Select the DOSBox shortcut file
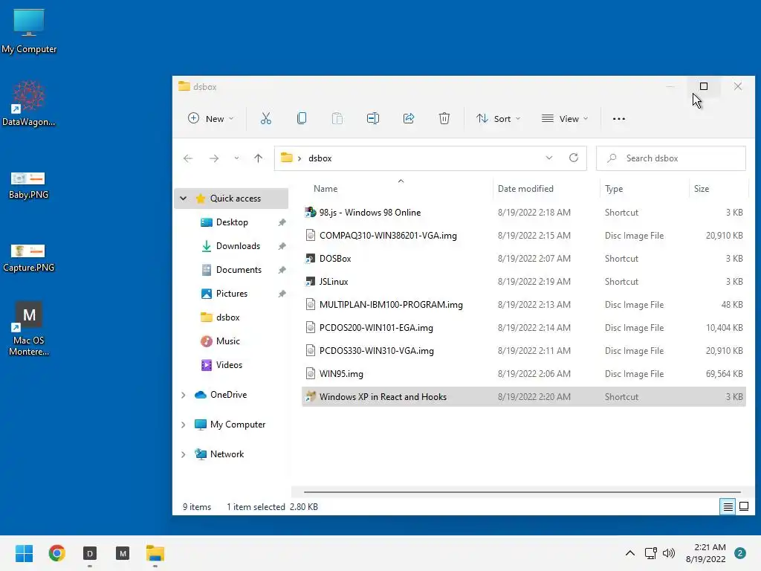 [524, 258]
